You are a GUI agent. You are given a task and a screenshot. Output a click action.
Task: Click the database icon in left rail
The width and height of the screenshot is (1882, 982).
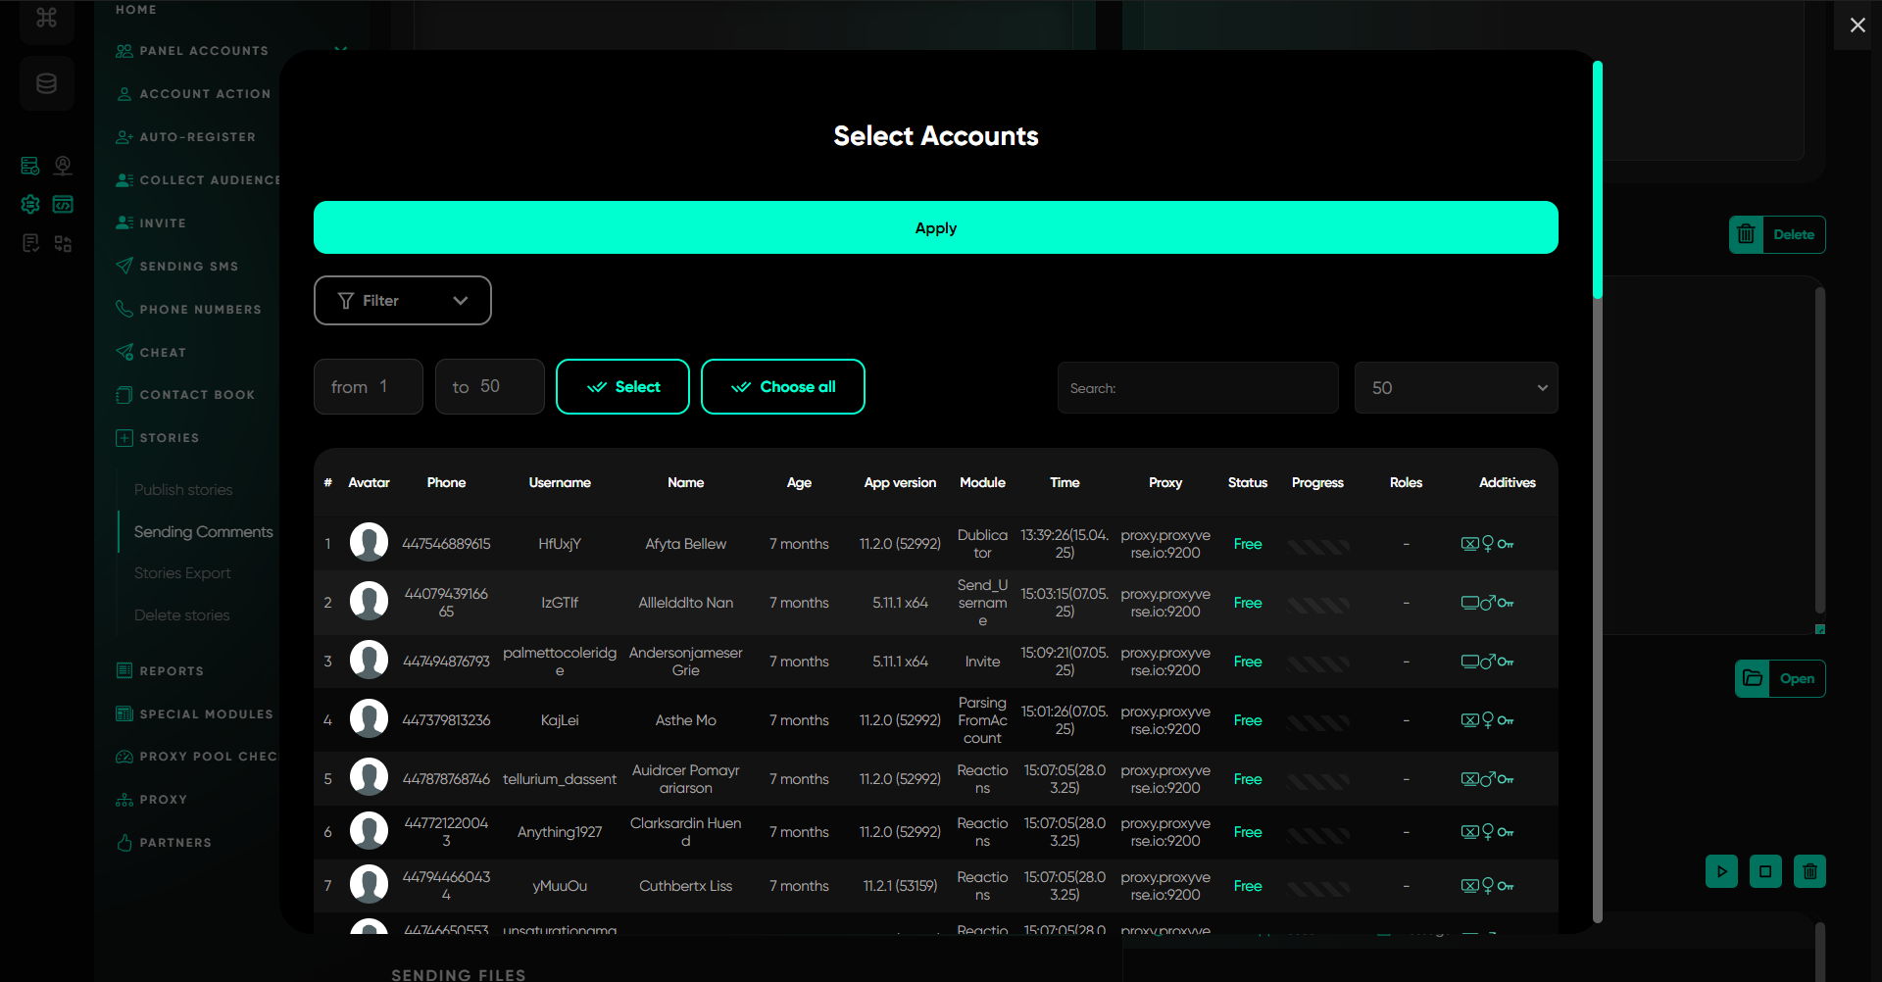[46, 83]
